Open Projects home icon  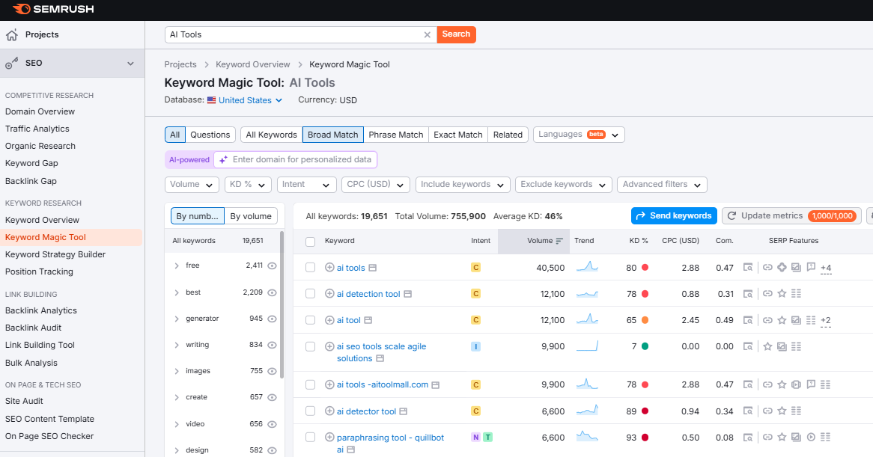tap(12, 34)
